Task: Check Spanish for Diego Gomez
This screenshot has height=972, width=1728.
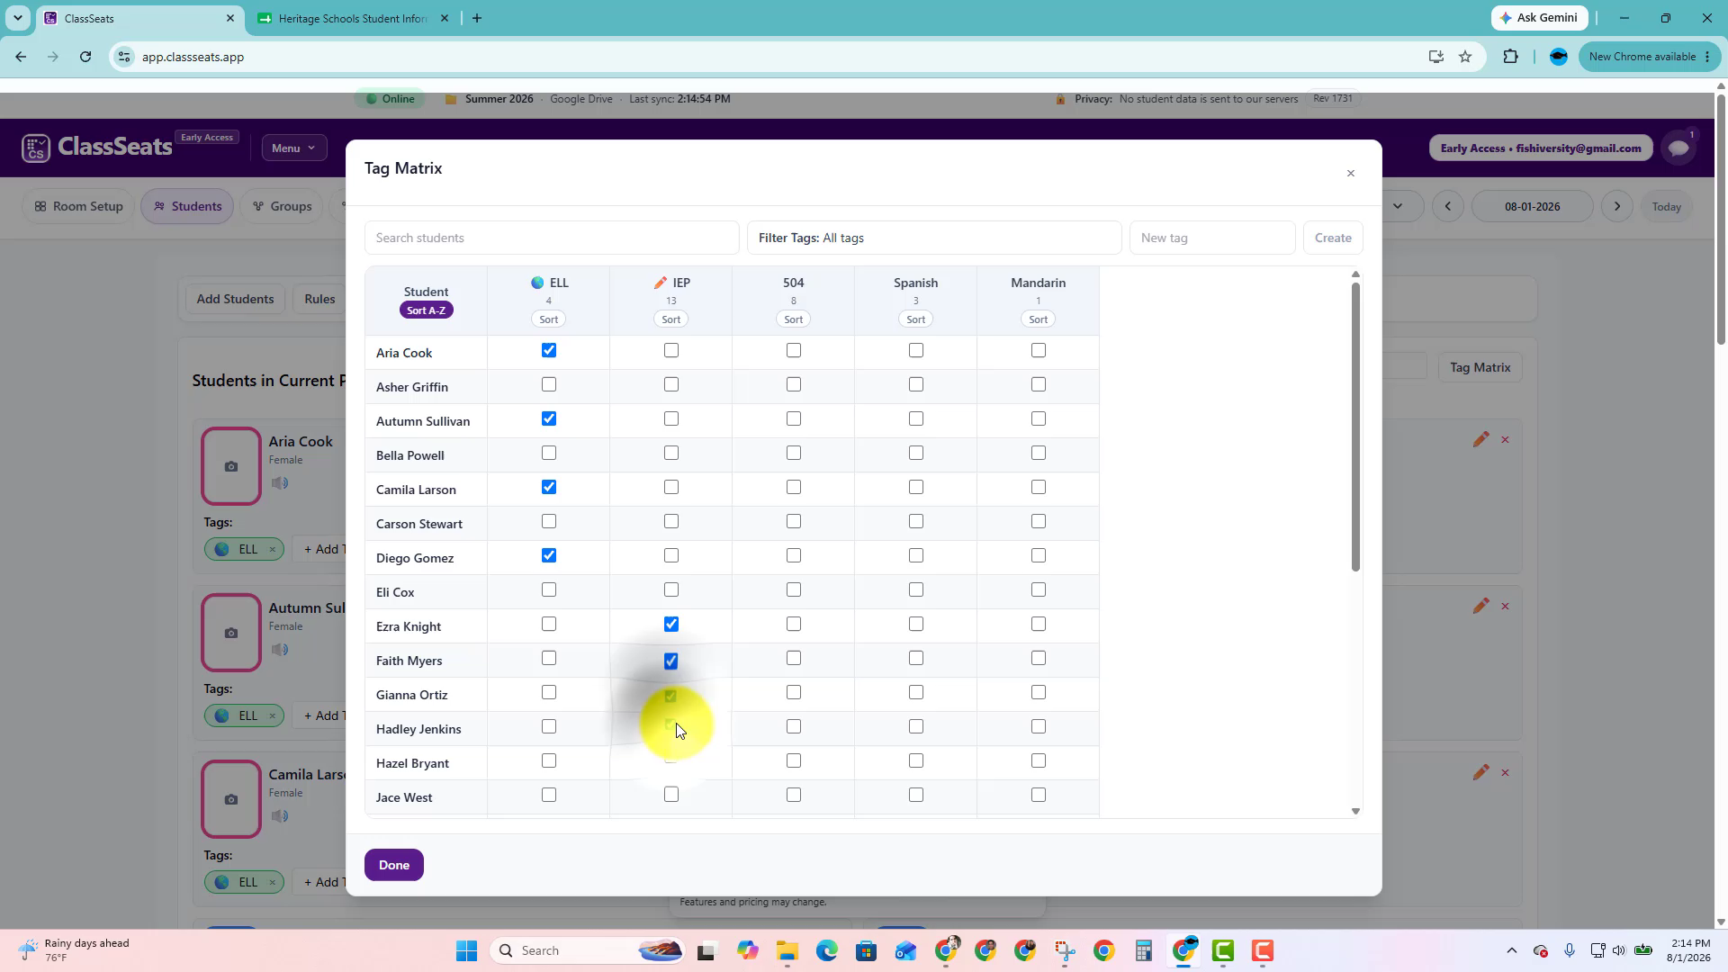Action: point(916,555)
